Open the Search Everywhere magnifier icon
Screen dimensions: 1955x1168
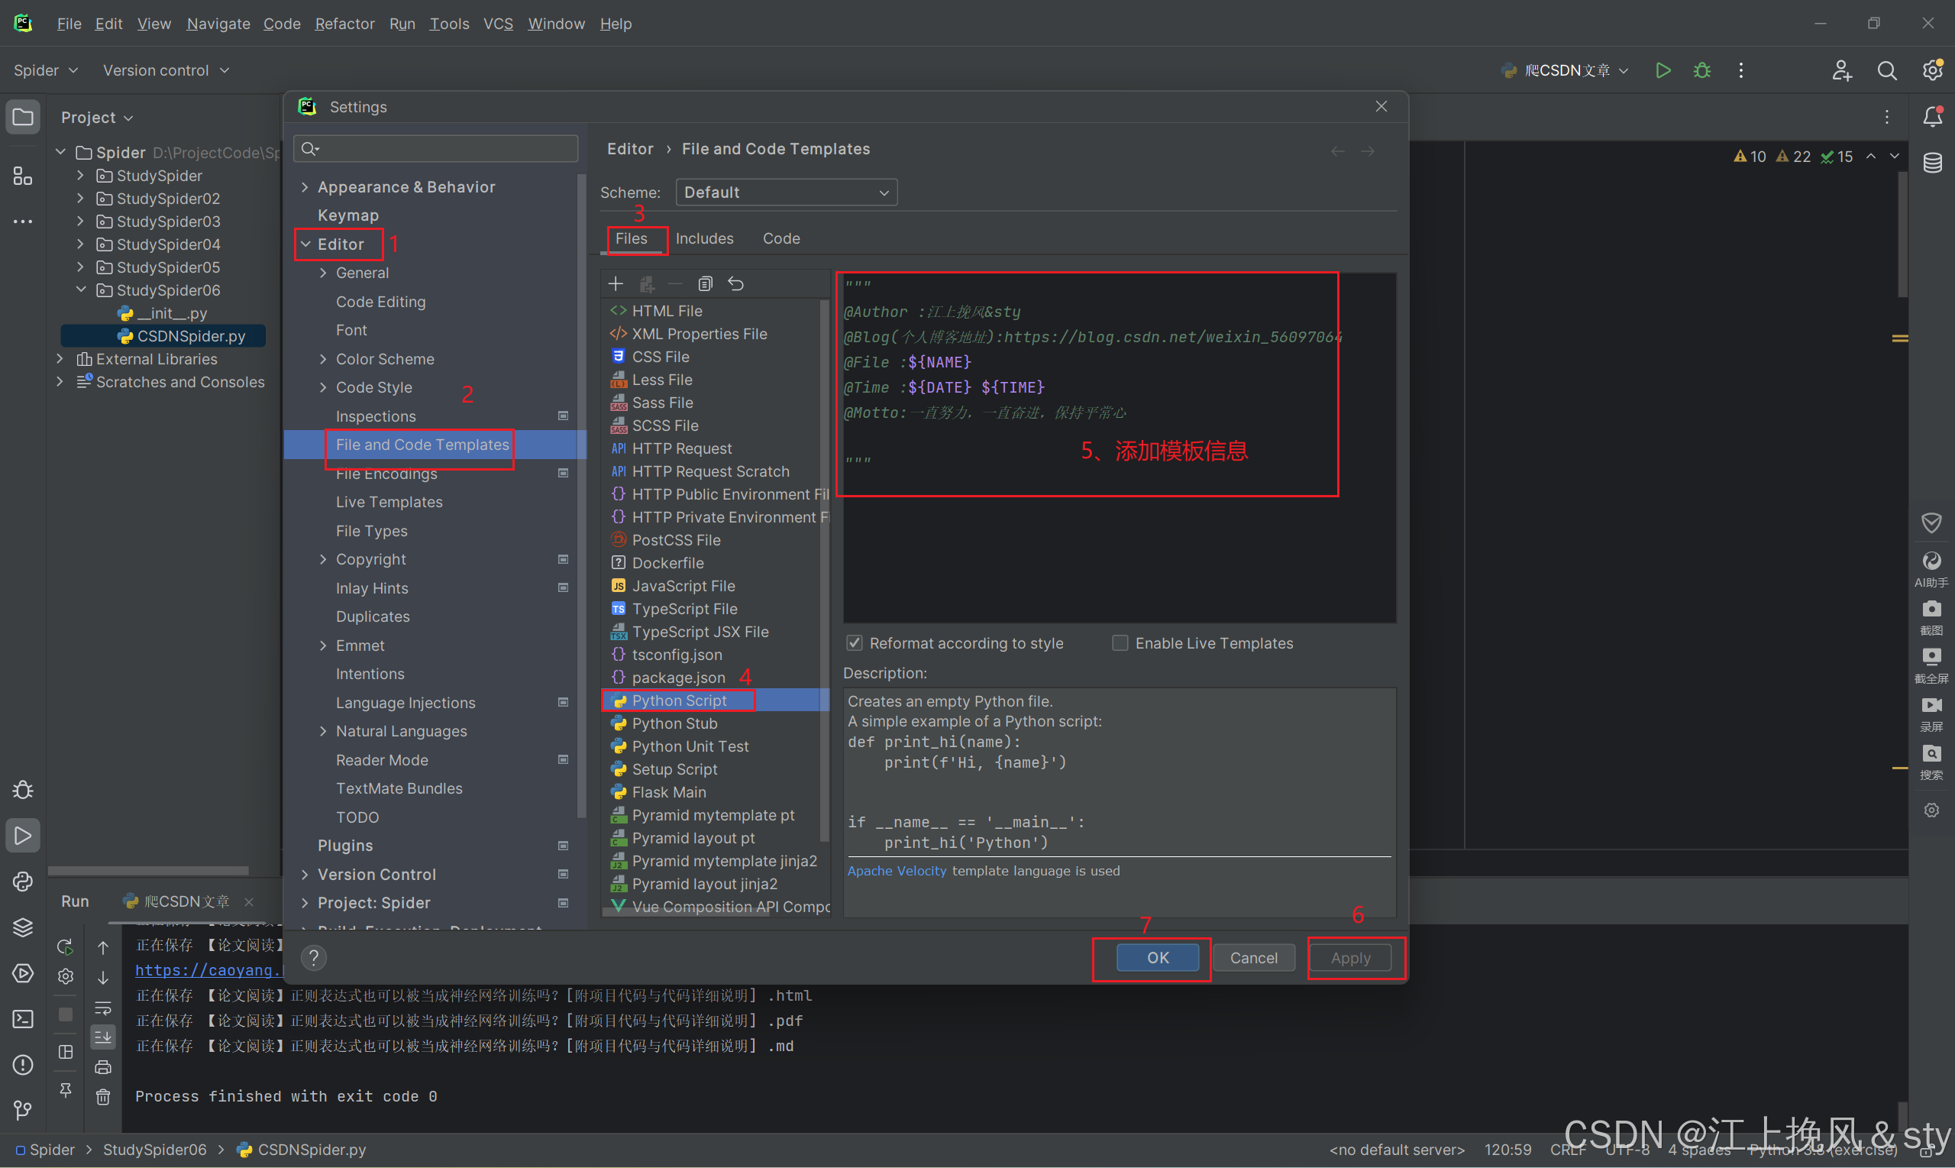1886,70
